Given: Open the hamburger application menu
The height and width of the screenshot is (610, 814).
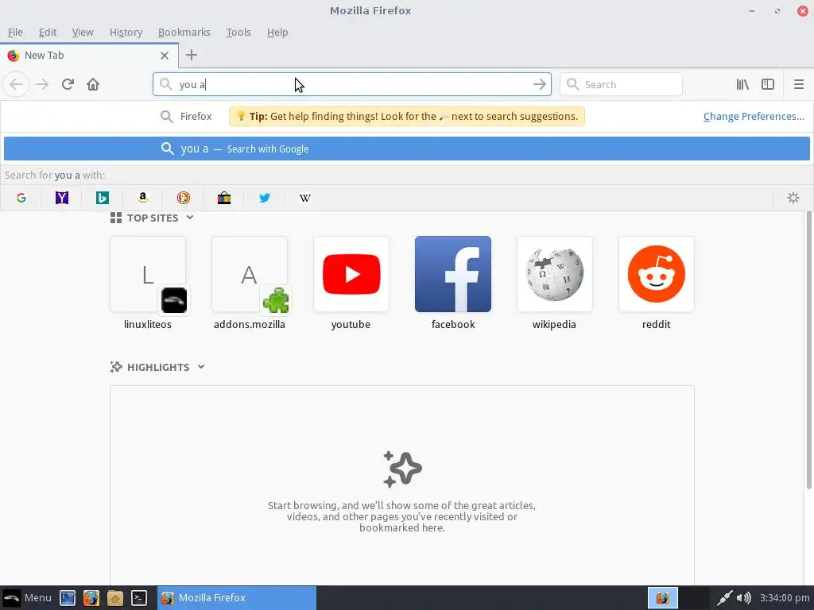Looking at the screenshot, I should pyautogui.click(x=799, y=84).
